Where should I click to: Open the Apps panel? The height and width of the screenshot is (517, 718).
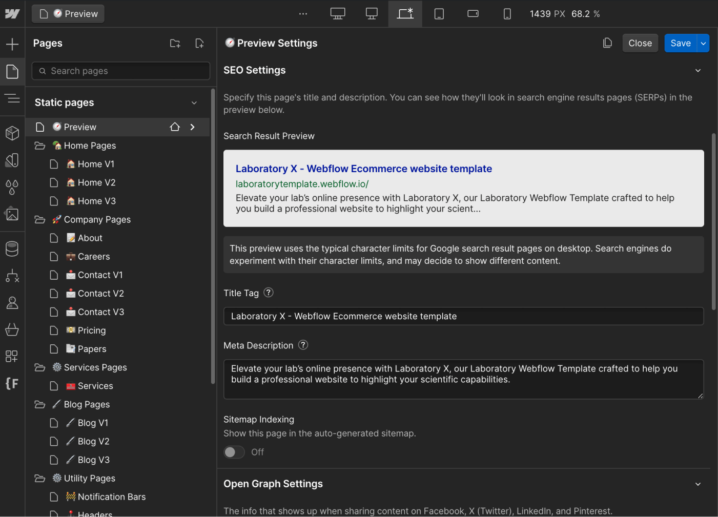point(12,356)
